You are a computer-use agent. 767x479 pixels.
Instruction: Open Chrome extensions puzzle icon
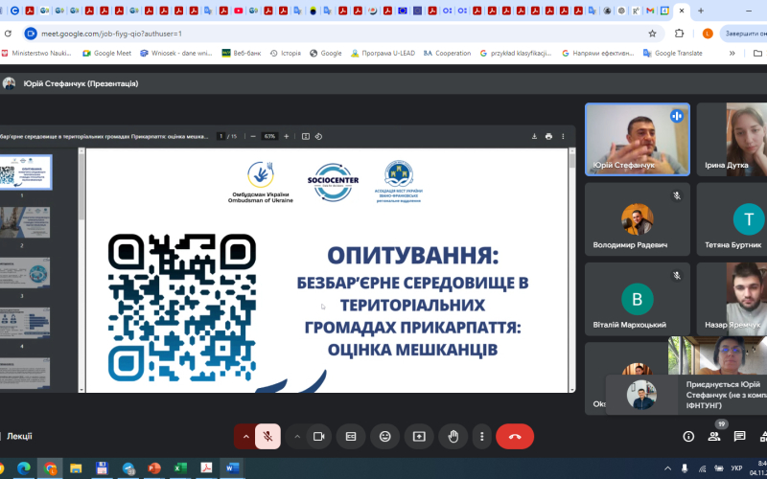[679, 34]
